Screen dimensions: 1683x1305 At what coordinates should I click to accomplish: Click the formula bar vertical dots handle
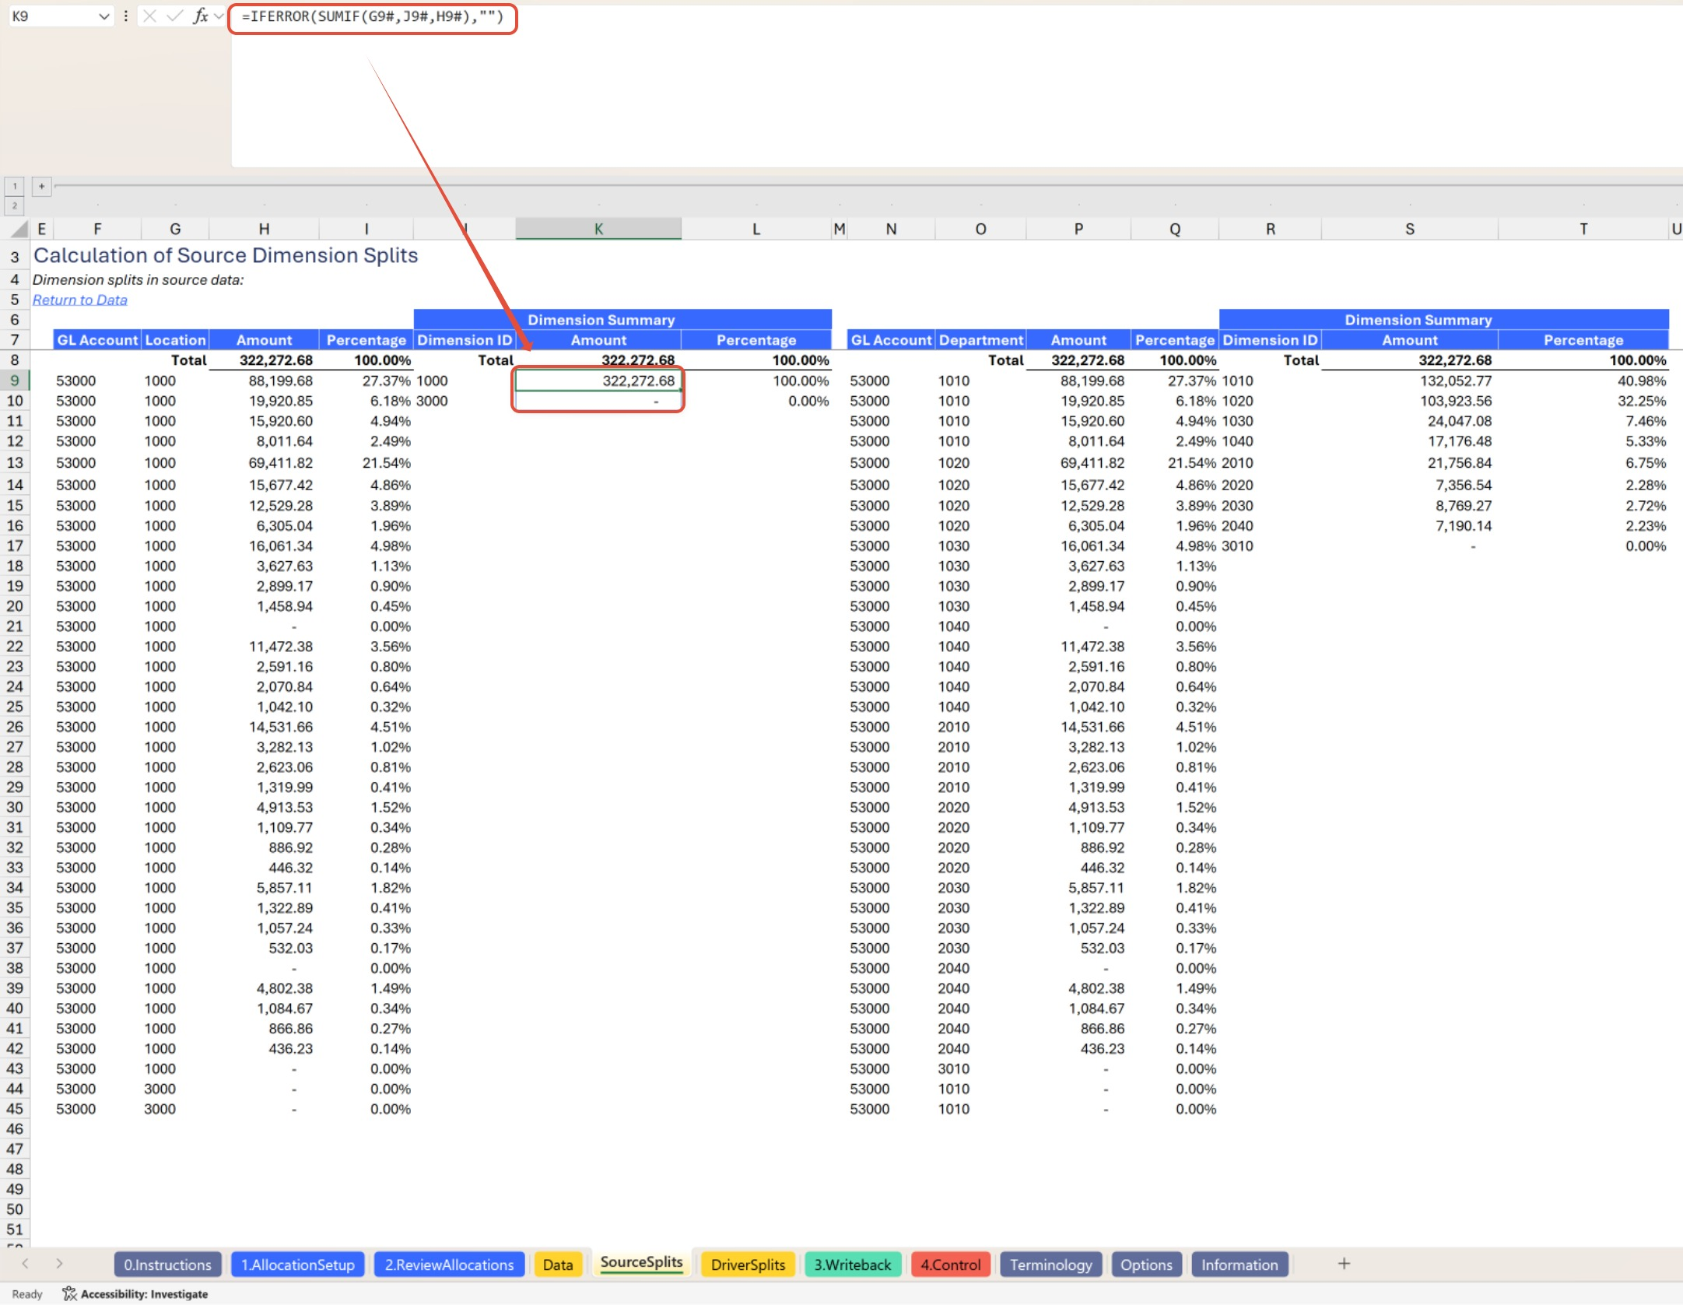click(125, 16)
